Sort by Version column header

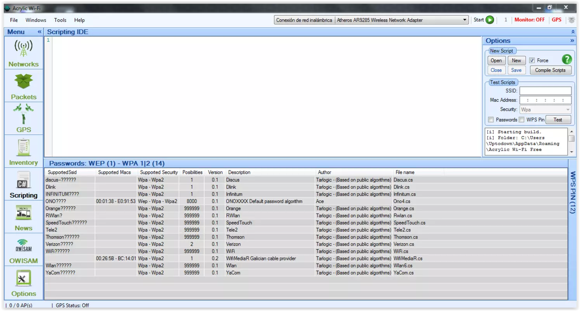[x=215, y=172]
